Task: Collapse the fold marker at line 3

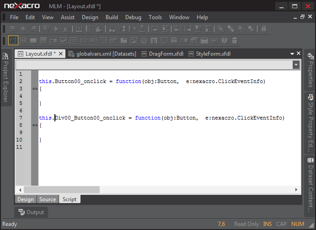Action: 35,89
